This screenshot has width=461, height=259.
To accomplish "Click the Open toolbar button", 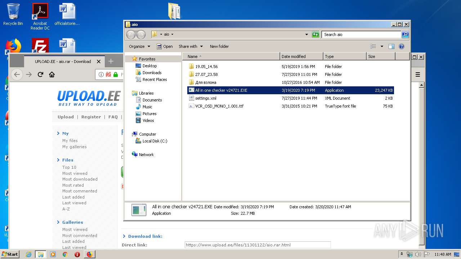I will click(x=165, y=46).
